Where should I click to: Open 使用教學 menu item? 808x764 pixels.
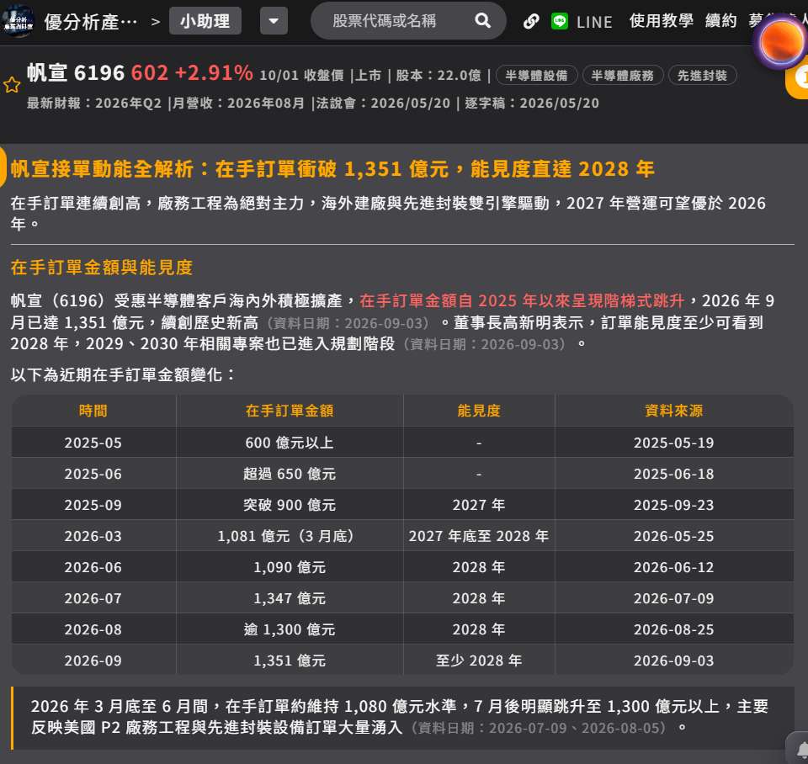pyautogui.click(x=662, y=21)
